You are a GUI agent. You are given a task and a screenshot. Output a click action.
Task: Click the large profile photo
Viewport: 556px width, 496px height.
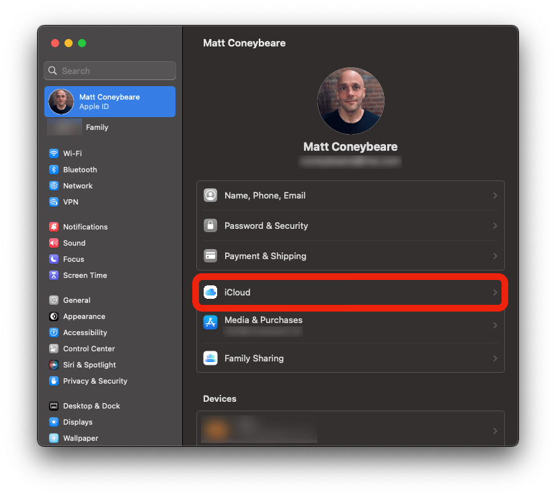click(x=350, y=101)
